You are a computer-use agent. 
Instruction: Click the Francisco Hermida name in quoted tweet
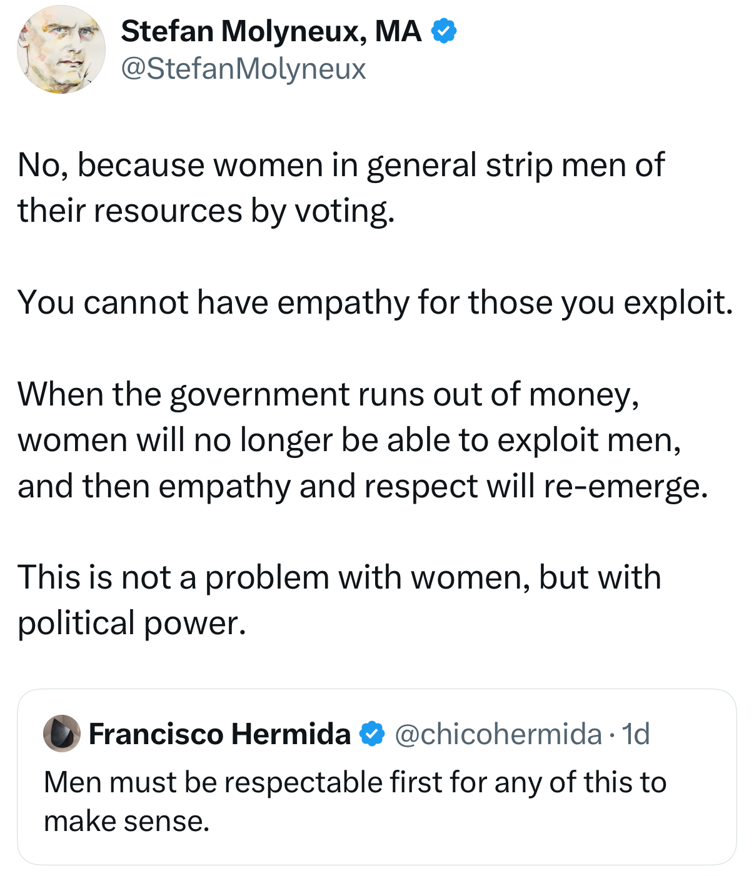point(219,734)
